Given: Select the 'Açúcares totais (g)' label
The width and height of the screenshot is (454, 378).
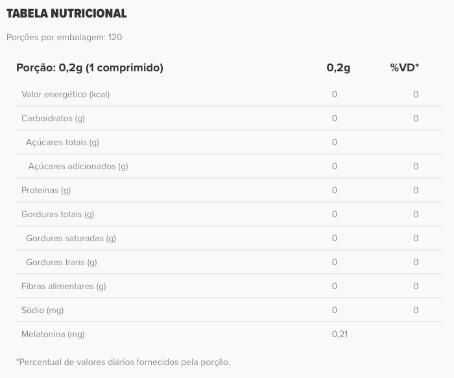Looking at the screenshot, I should (x=62, y=142).
